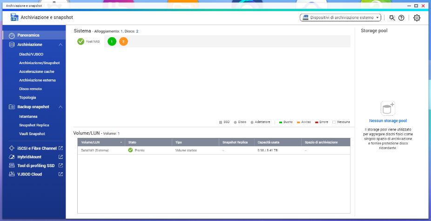Click the green disk 1 indicator

point(112,41)
